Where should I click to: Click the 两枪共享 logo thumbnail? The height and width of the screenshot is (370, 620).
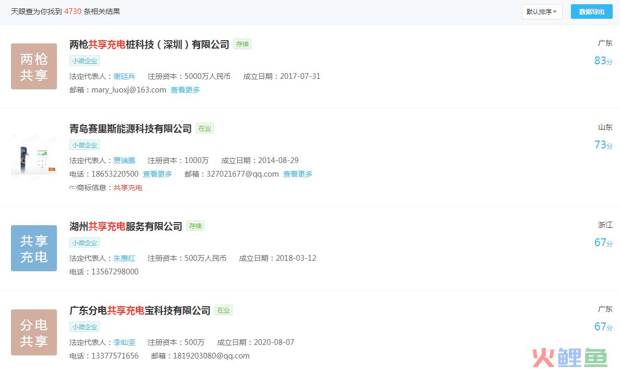[34, 66]
